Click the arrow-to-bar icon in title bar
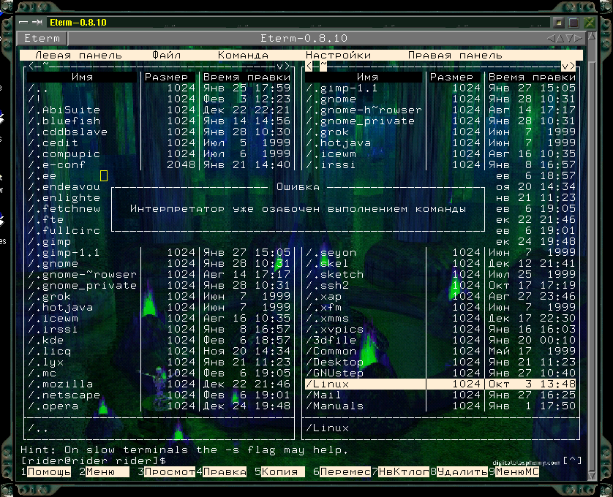 tap(37, 22)
